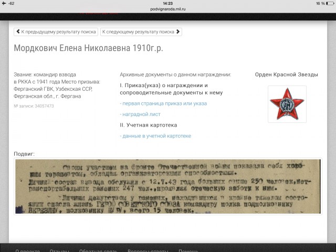This screenshot has height=252, width=336.
Task: Click the left chevron arrow icon
Action: point(18,32)
